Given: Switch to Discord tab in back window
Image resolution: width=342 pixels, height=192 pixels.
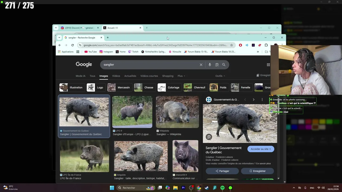Looking at the screenshot, I should [80, 28].
